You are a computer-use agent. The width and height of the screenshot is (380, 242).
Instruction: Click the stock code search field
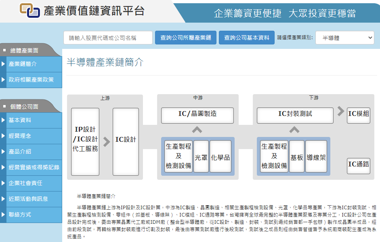pyautogui.click(x=108, y=38)
